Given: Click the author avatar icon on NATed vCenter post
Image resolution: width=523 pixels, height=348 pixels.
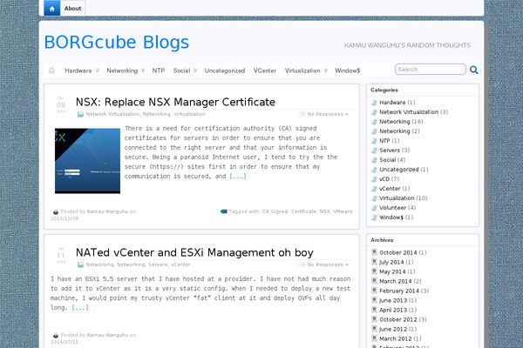Looking at the screenshot, I should coord(56,335).
